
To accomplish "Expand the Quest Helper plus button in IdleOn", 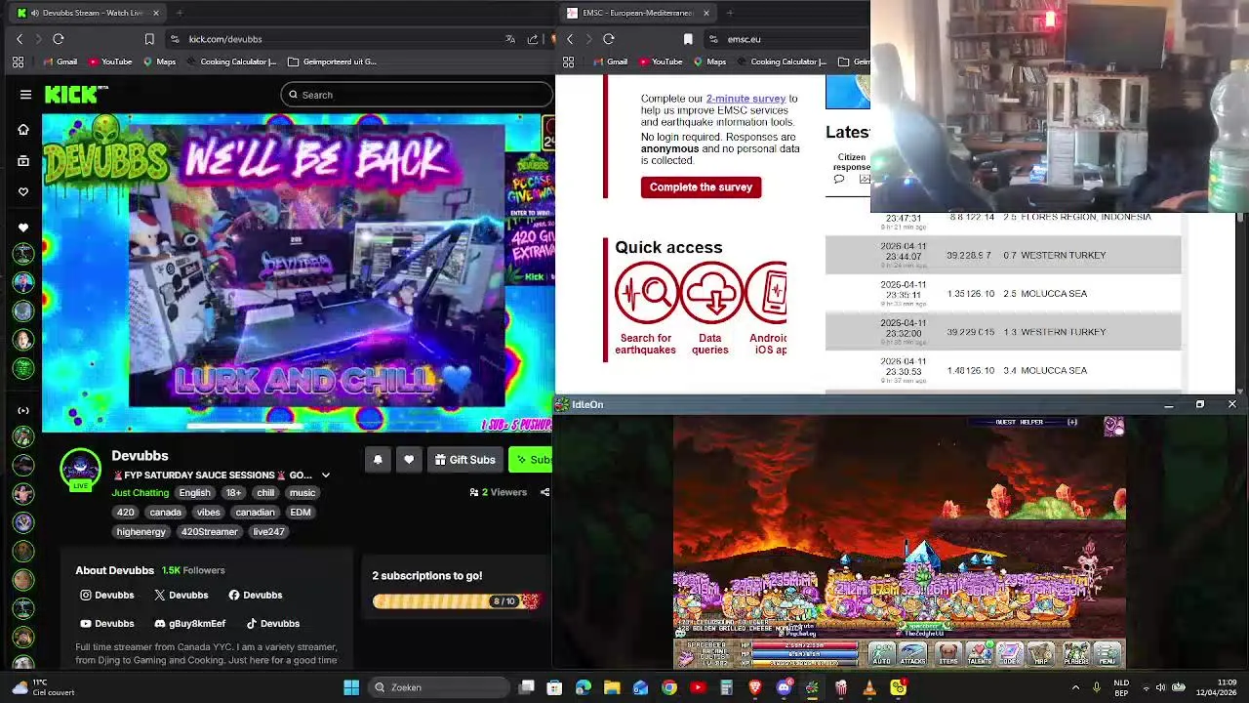I will point(1072,422).
